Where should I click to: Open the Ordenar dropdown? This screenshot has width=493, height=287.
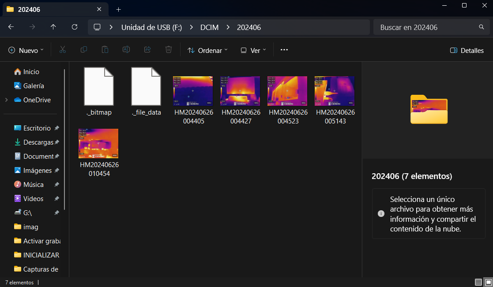pos(207,50)
